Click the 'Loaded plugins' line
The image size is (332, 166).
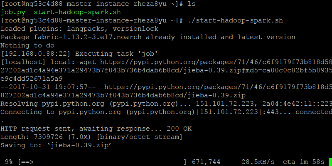point(79,29)
